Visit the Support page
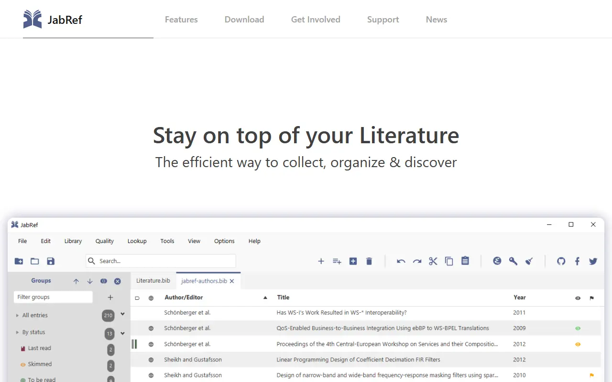The height and width of the screenshot is (382, 612). coord(383,20)
